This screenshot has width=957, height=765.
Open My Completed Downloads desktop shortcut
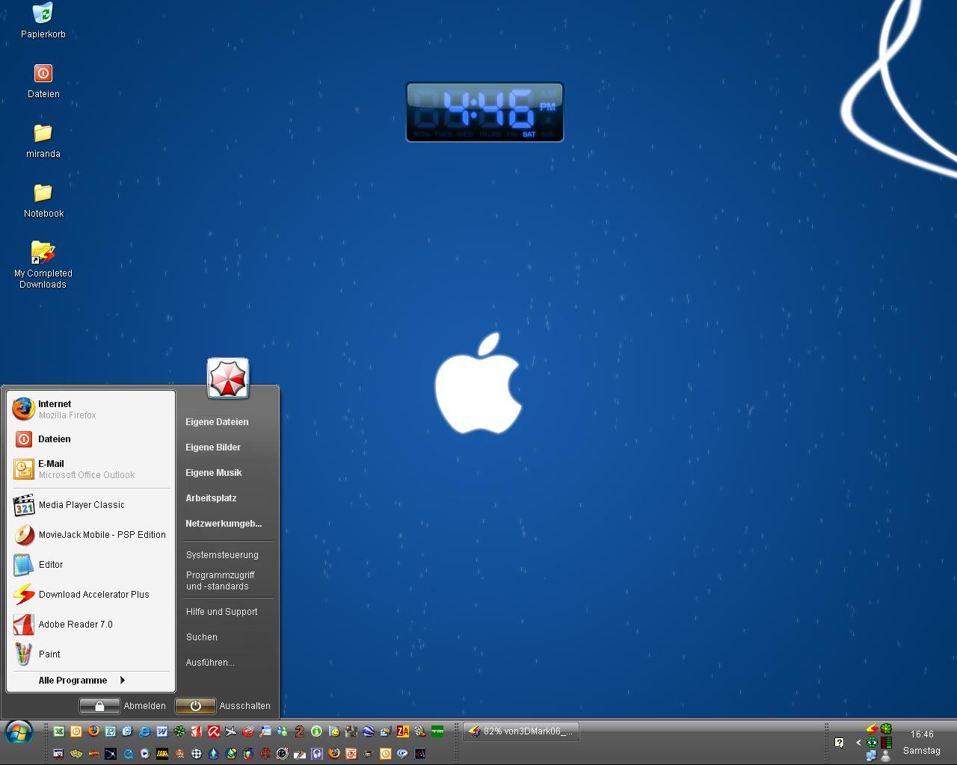pos(43,264)
